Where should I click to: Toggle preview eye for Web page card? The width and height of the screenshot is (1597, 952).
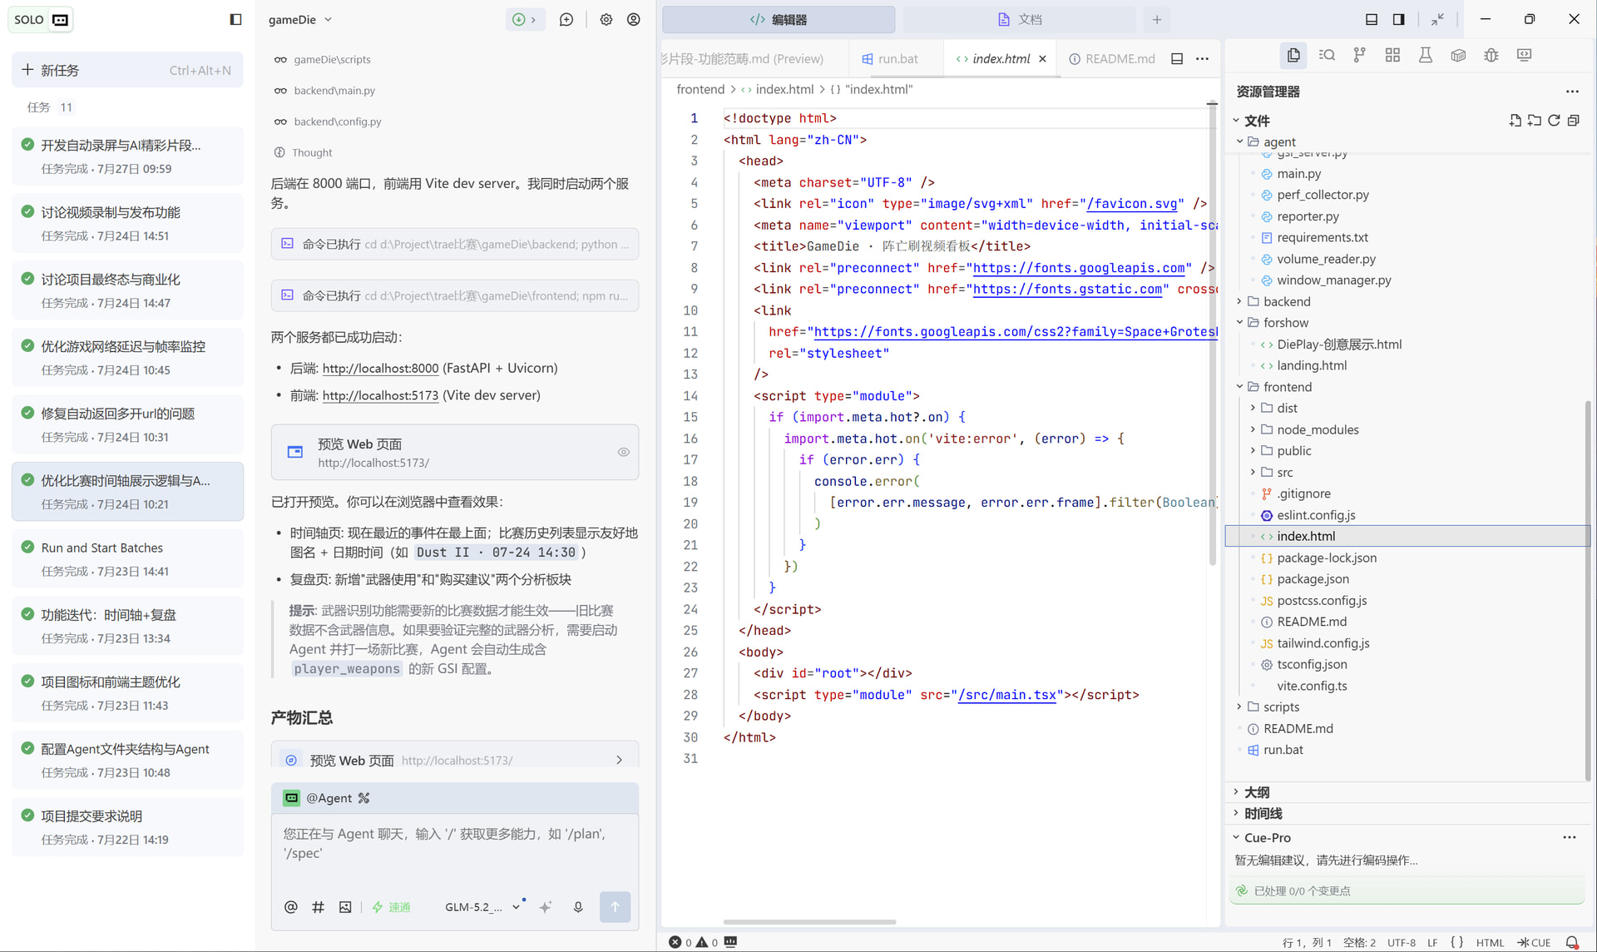coord(624,452)
